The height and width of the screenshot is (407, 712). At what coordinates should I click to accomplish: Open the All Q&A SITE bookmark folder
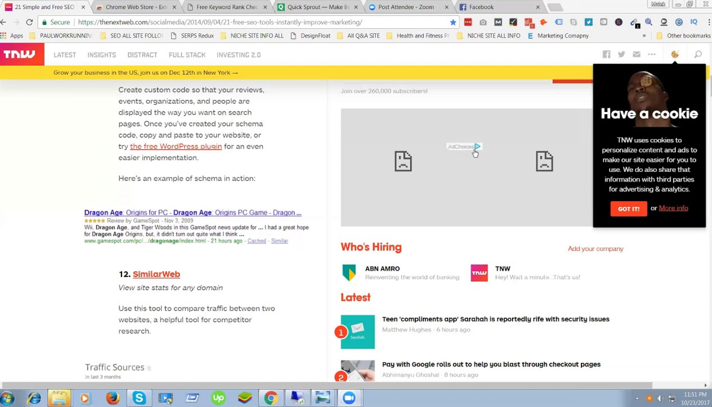[358, 36]
